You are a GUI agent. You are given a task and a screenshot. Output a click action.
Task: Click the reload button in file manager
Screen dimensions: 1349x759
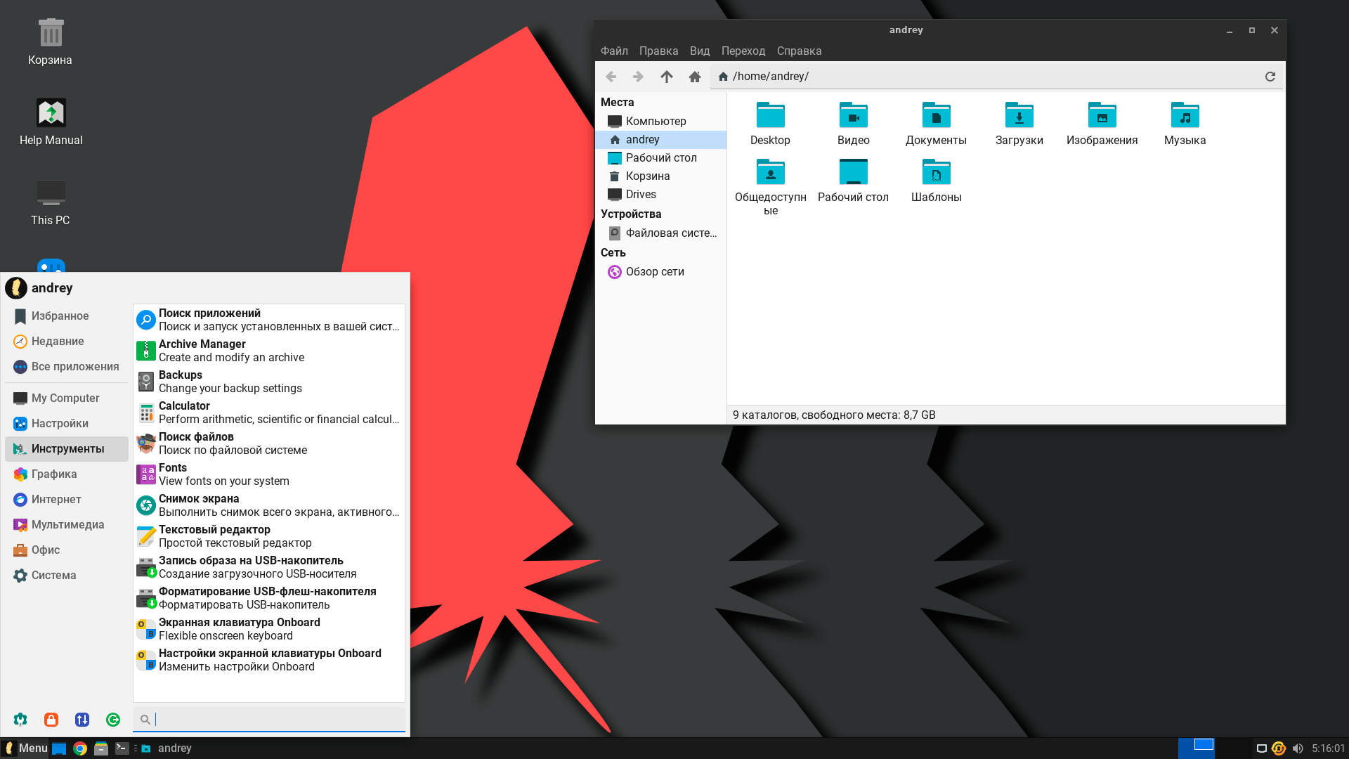[1270, 77]
